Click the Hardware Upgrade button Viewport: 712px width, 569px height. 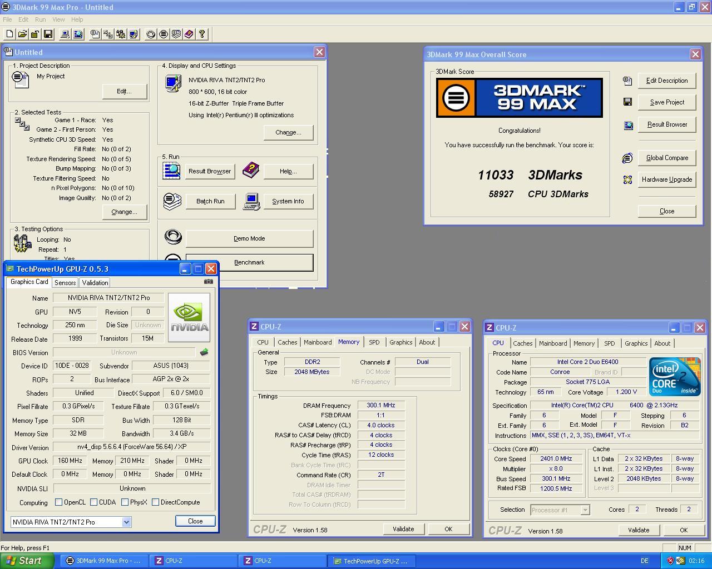point(667,179)
